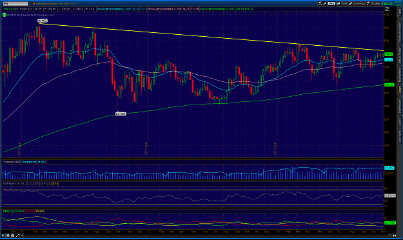This screenshot has width=403, height=240.
Task: Click the green 631.22 price axis label
Action: (389, 85)
